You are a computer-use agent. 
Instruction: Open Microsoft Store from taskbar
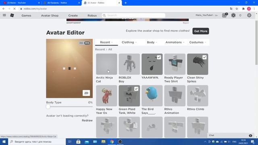pyautogui.click(x=78, y=141)
